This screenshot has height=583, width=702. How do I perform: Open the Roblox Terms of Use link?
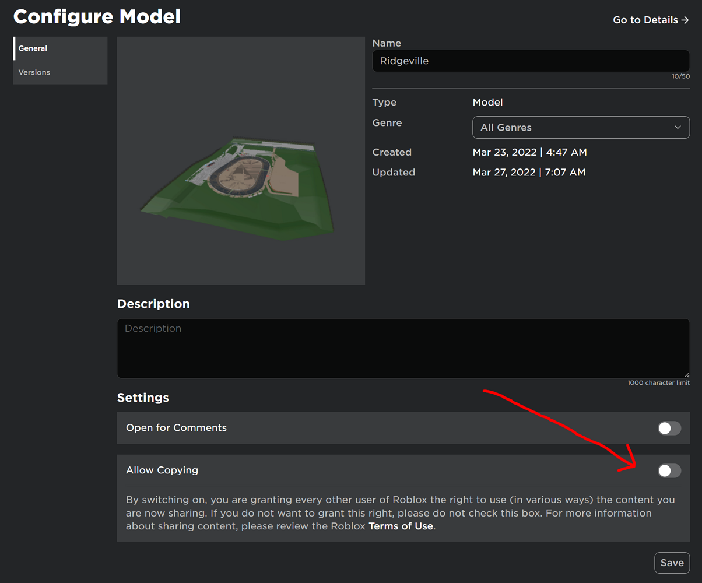[402, 526]
